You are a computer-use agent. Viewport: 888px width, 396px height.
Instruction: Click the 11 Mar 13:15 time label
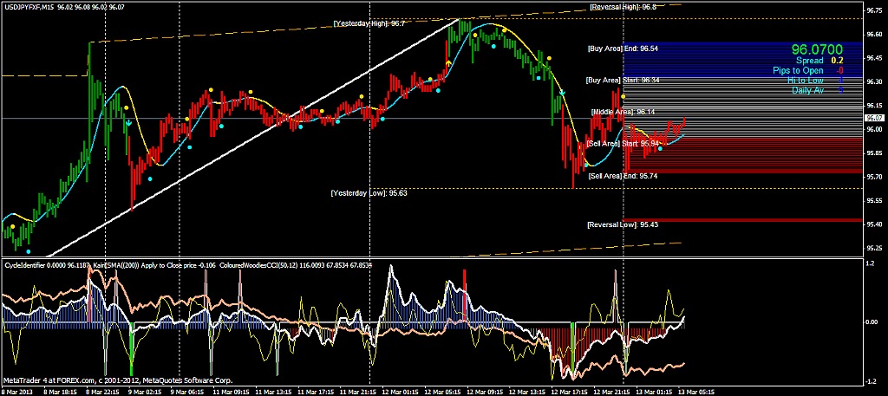click(271, 392)
